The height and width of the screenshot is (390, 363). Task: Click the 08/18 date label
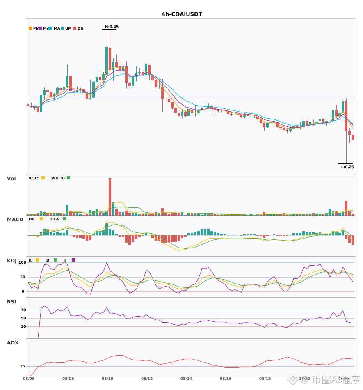[x=265, y=379]
